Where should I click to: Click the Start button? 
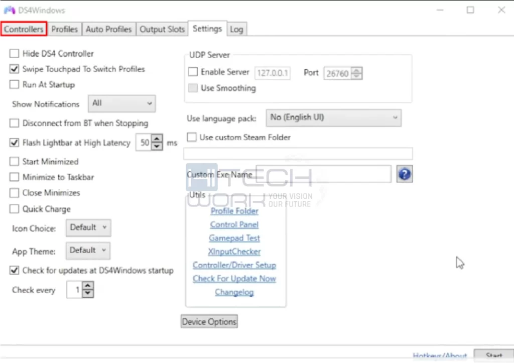pos(494,355)
